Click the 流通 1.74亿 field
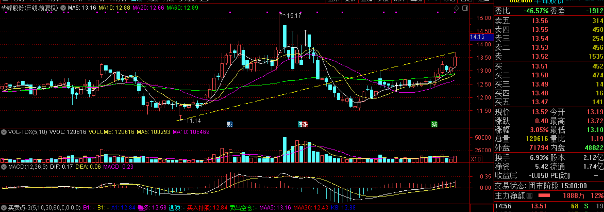 pyautogui.click(x=577, y=167)
